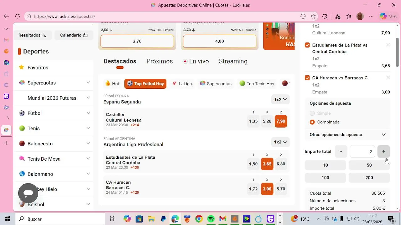The image size is (401, 225).
Task: Add page to favorites star icon
Action: click(313, 16)
